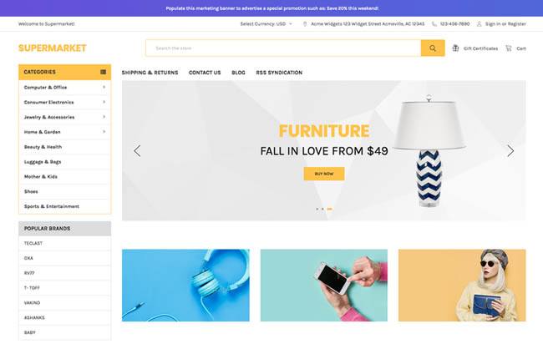Screen dimensions: 543x344
Task: Click the store address location pin
Action: 305,24
